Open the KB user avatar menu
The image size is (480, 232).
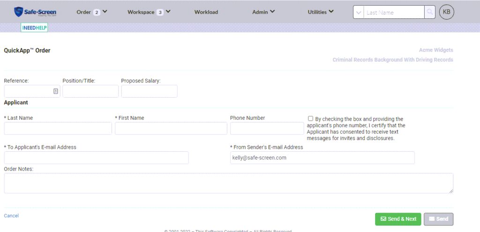(x=446, y=12)
